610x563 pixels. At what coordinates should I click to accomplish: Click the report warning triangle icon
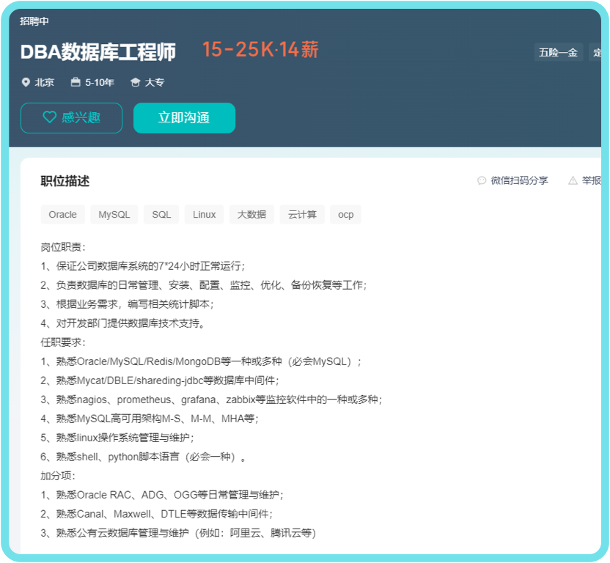click(x=573, y=180)
